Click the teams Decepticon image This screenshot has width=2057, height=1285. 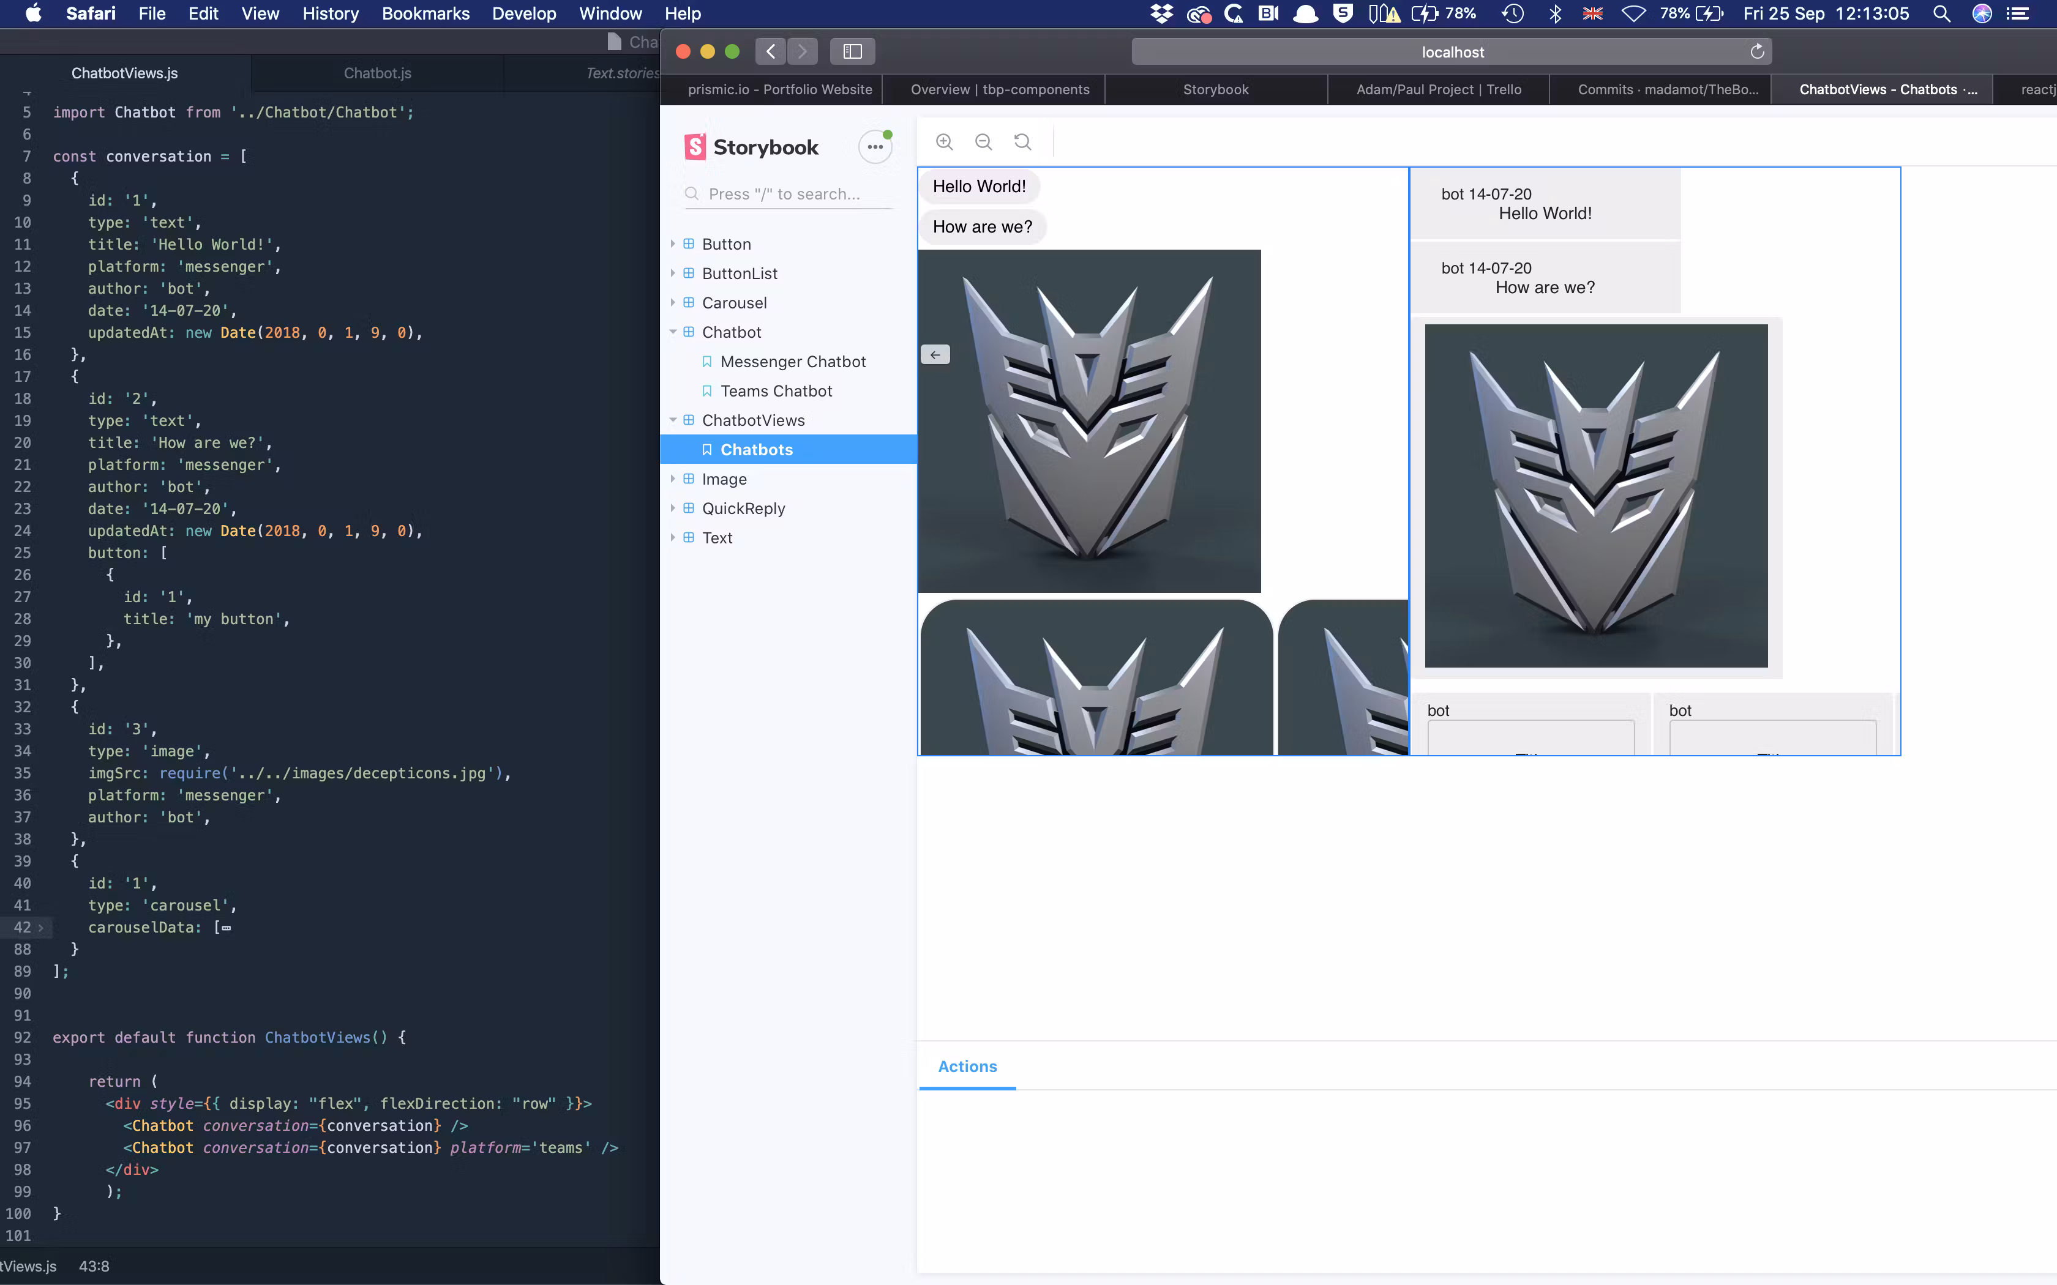pyautogui.click(x=1595, y=496)
